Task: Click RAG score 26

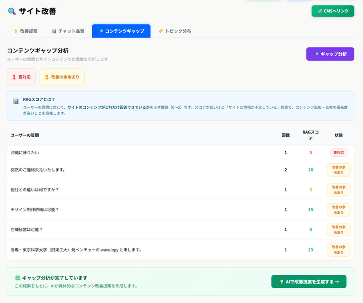Action: tap(310, 170)
